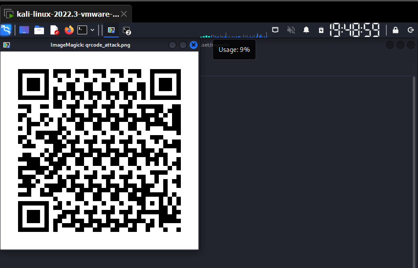The width and height of the screenshot is (418, 268).
Task: Open the file manager from the panel
Action: [x=39, y=30]
